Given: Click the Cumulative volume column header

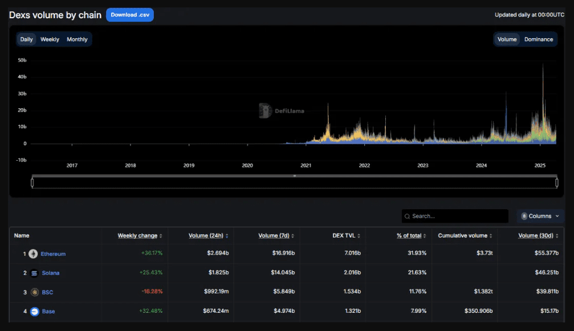Looking at the screenshot, I should 463,236.
